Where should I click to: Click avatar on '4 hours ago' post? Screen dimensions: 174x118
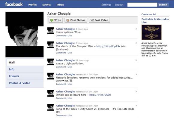pos(51,31)
